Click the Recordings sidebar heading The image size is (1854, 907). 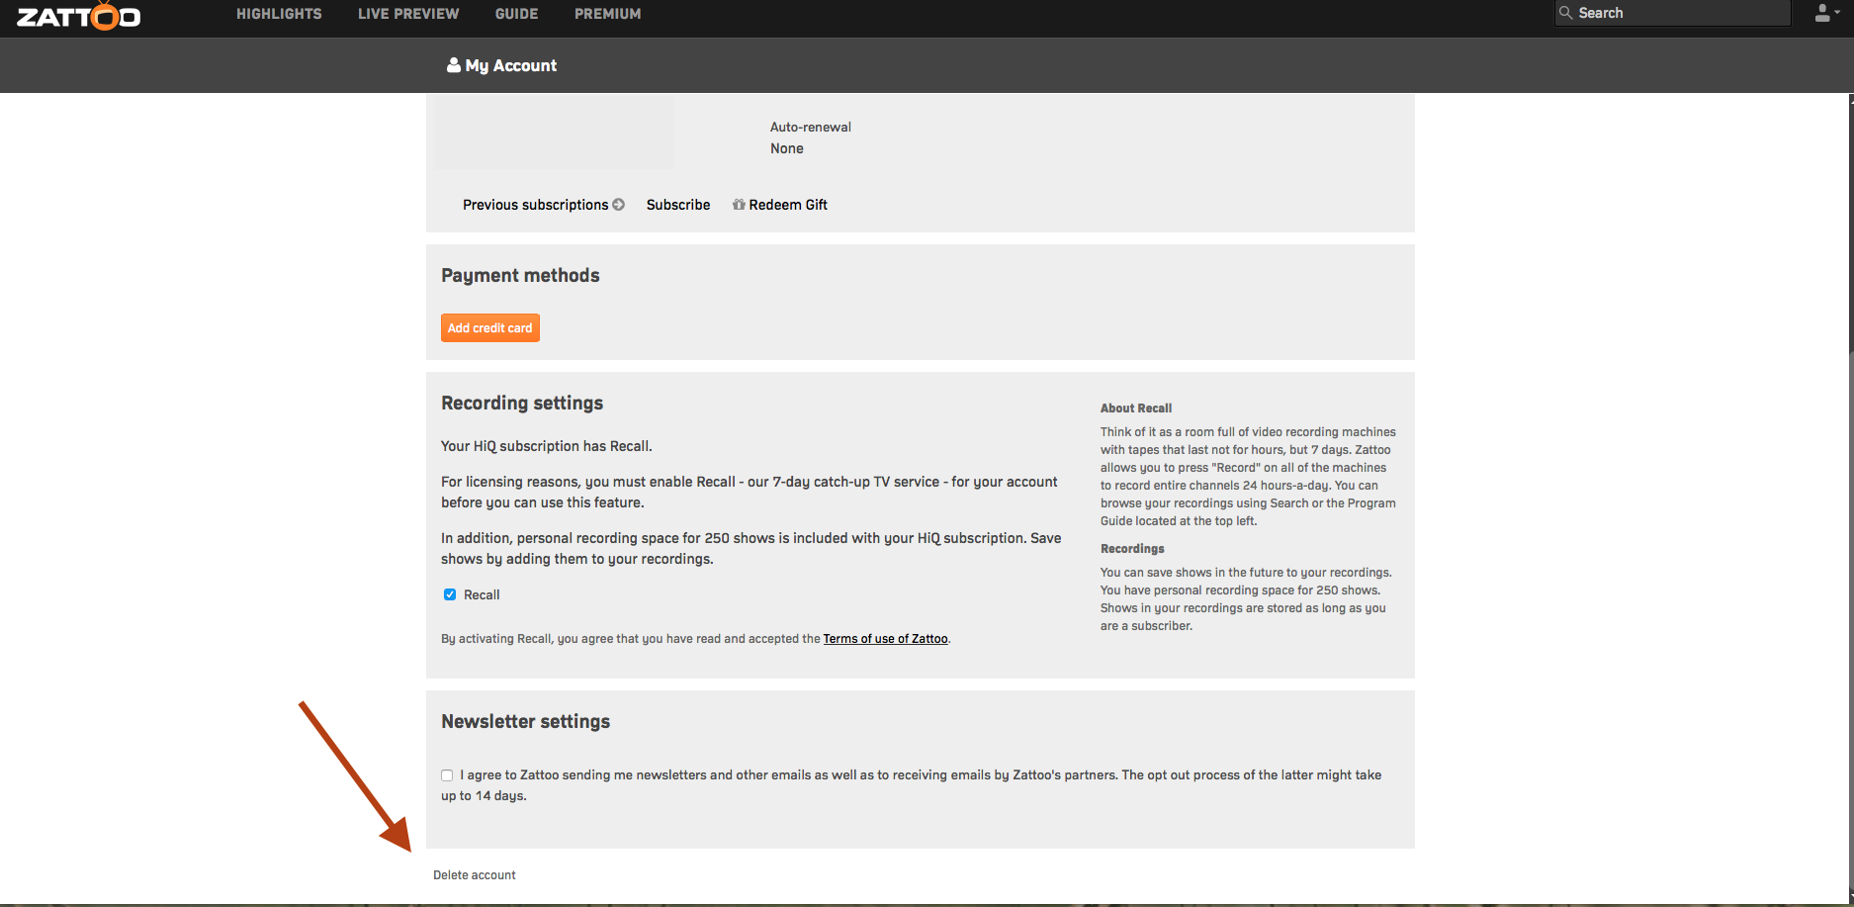1132,549
